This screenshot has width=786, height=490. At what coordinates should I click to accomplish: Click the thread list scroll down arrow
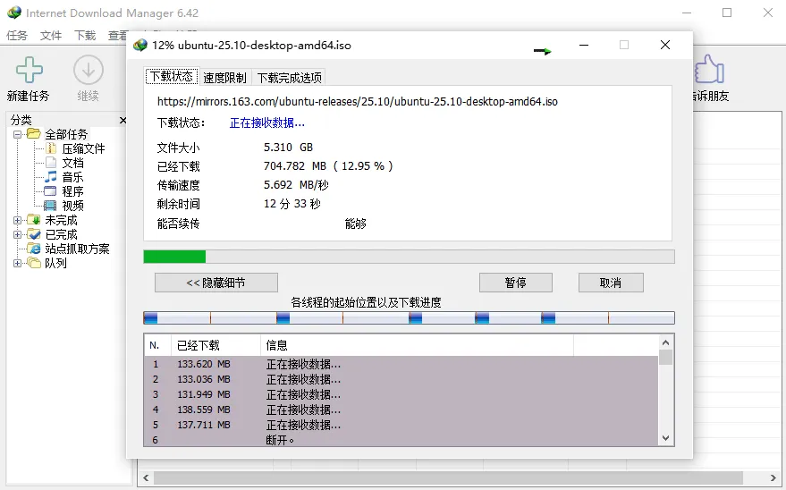click(x=665, y=438)
